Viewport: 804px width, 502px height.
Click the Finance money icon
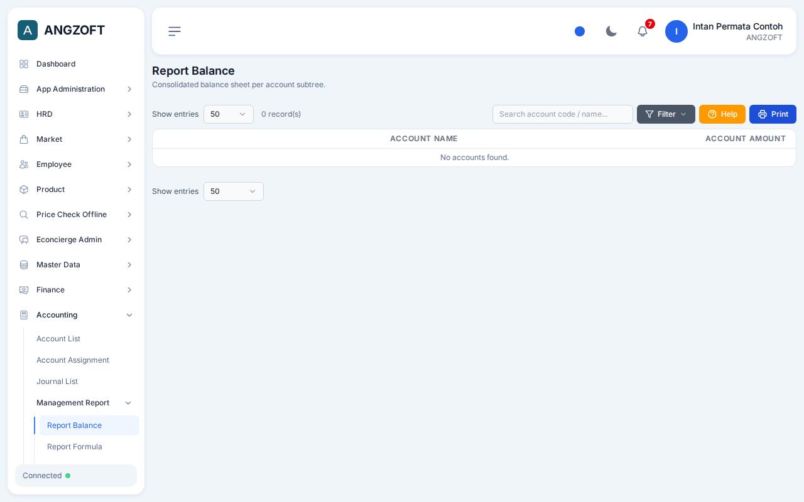pyautogui.click(x=24, y=290)
